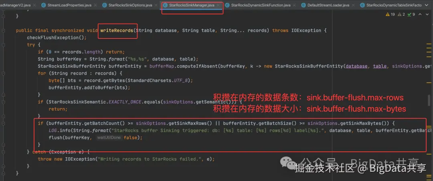The height and width of the screenshot is (181, 433).
Task: Close the adManagerV2.java tab
Action: [x=34, y=5]
